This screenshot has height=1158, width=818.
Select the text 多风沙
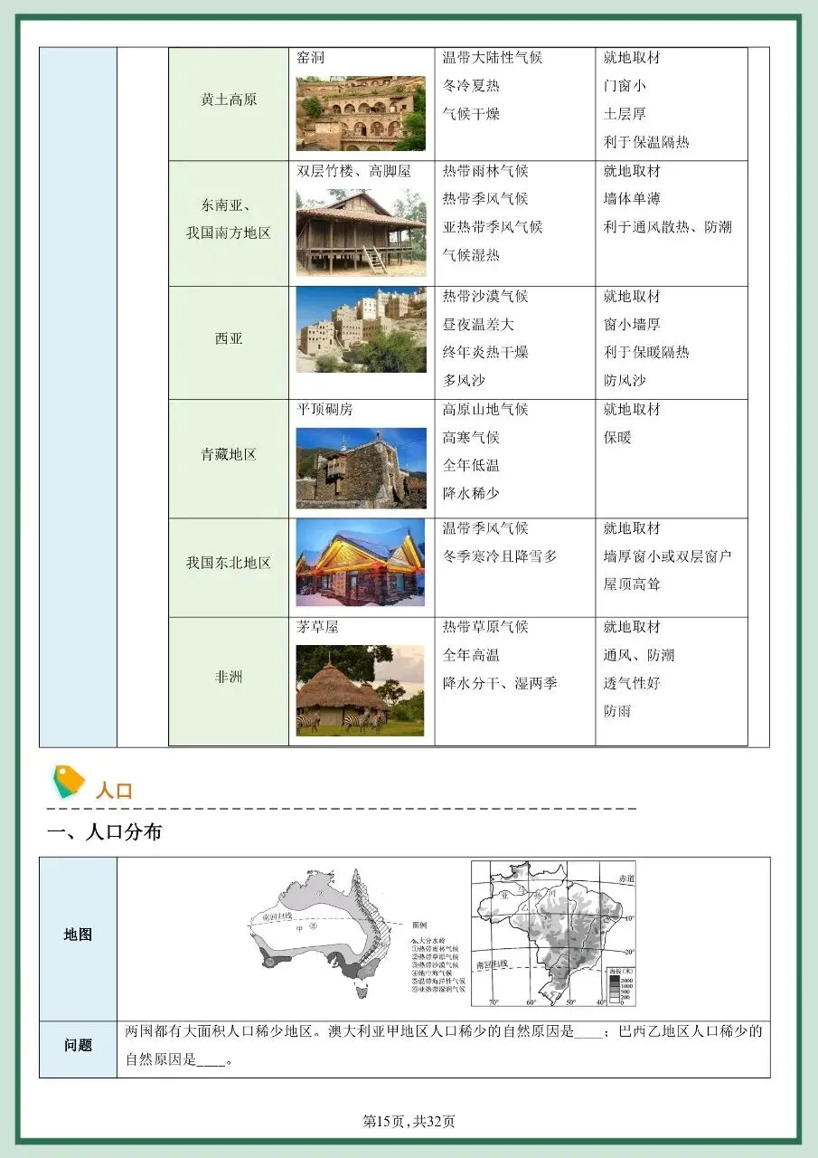[464, 381]
